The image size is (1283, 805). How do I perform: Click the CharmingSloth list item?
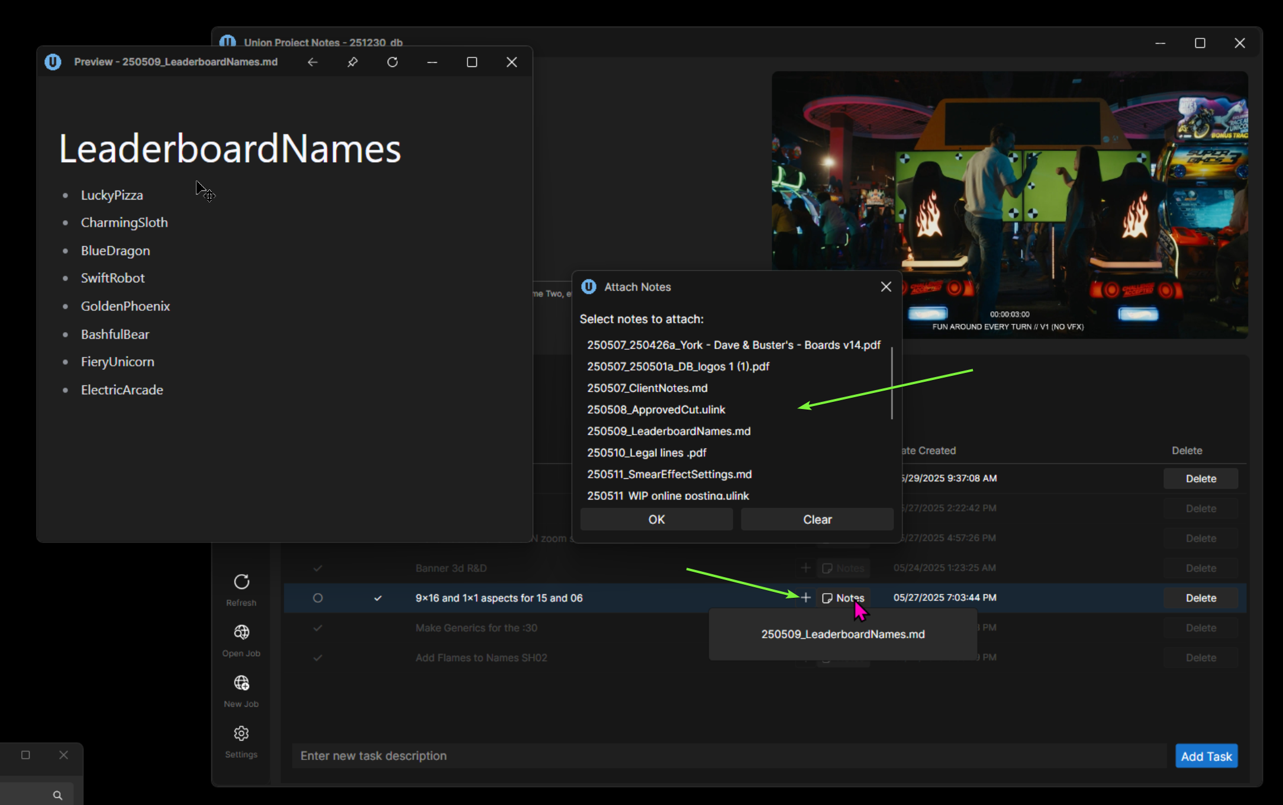pyautogui.click(x=124, y=223)
